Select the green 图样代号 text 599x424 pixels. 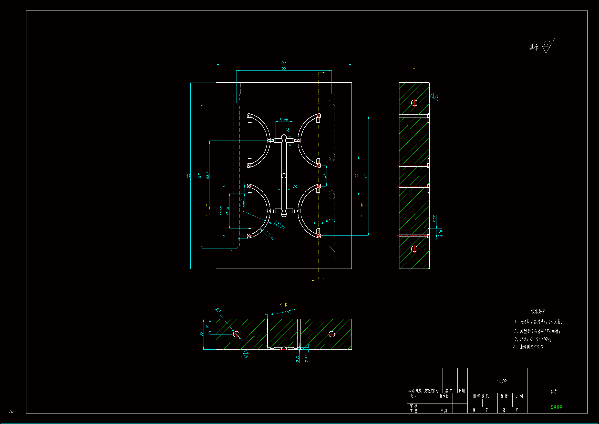pyautogui.click(x=556, y=407)
